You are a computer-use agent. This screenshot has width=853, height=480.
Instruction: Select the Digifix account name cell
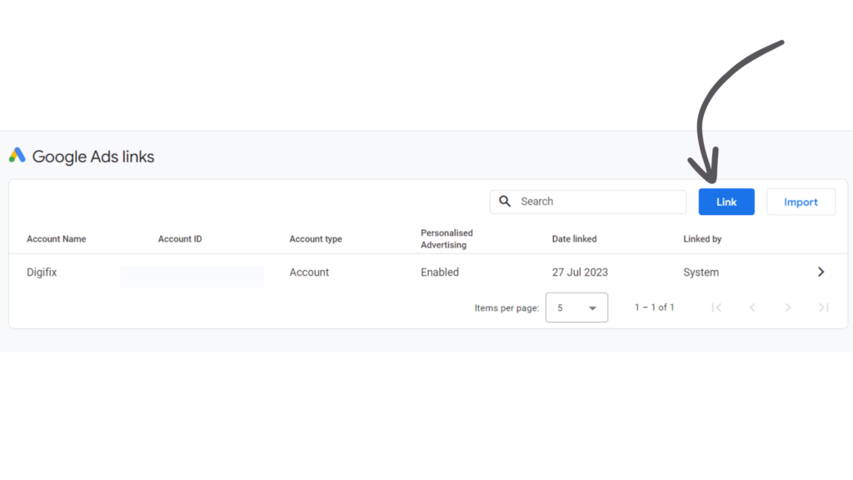click(42, 272)
